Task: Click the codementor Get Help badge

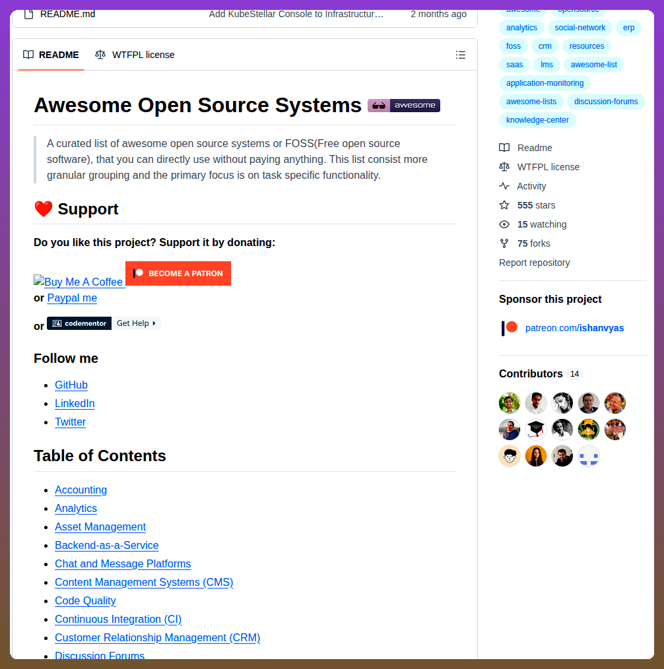Action: click(x=104, y=323)
